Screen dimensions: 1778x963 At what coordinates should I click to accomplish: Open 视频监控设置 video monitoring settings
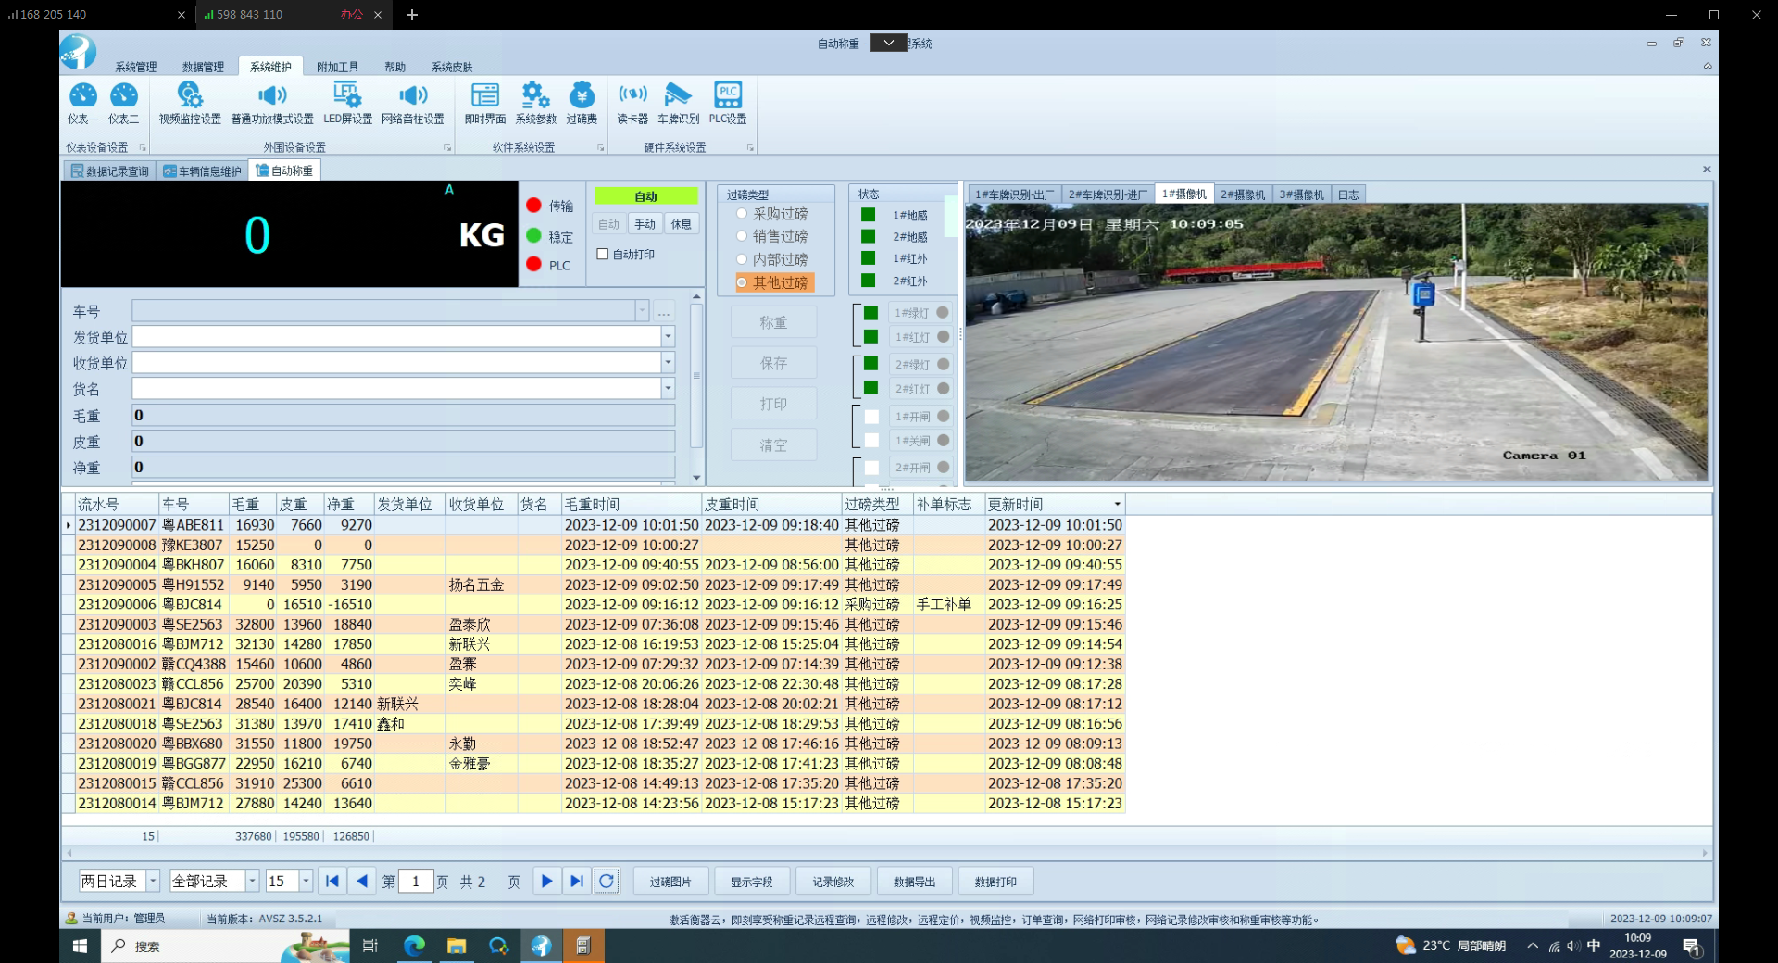190,103
